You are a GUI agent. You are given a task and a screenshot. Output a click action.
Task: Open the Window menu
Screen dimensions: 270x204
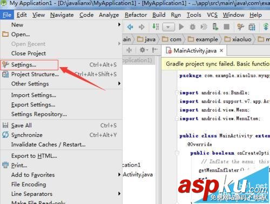(x=233, y=15)
